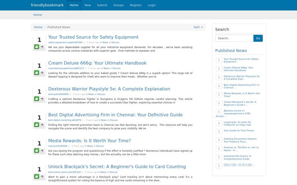This screenshot has height=185, width=297.
Task: Open sidebar link 'Hisense vs. TomTom vs. Itel'
Action: [241, 149]
